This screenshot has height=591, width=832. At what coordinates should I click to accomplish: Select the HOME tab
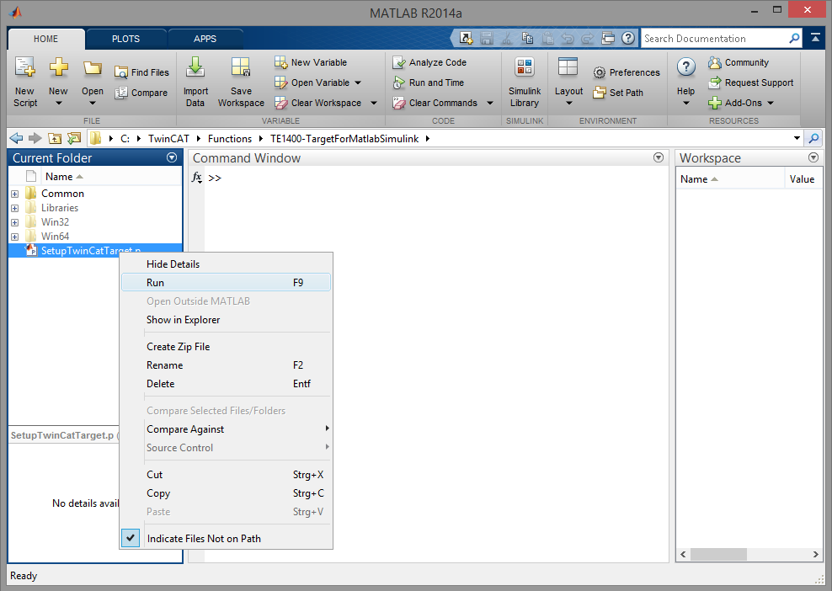(46, 39)
